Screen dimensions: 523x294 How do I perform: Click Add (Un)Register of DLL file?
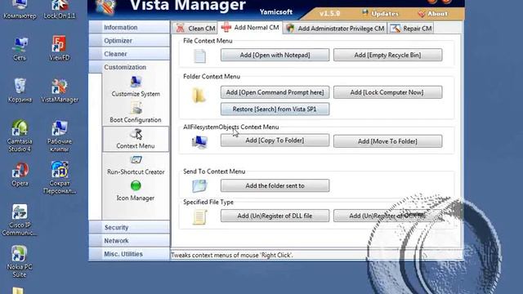pyautogui.click(x=275, y=216)
